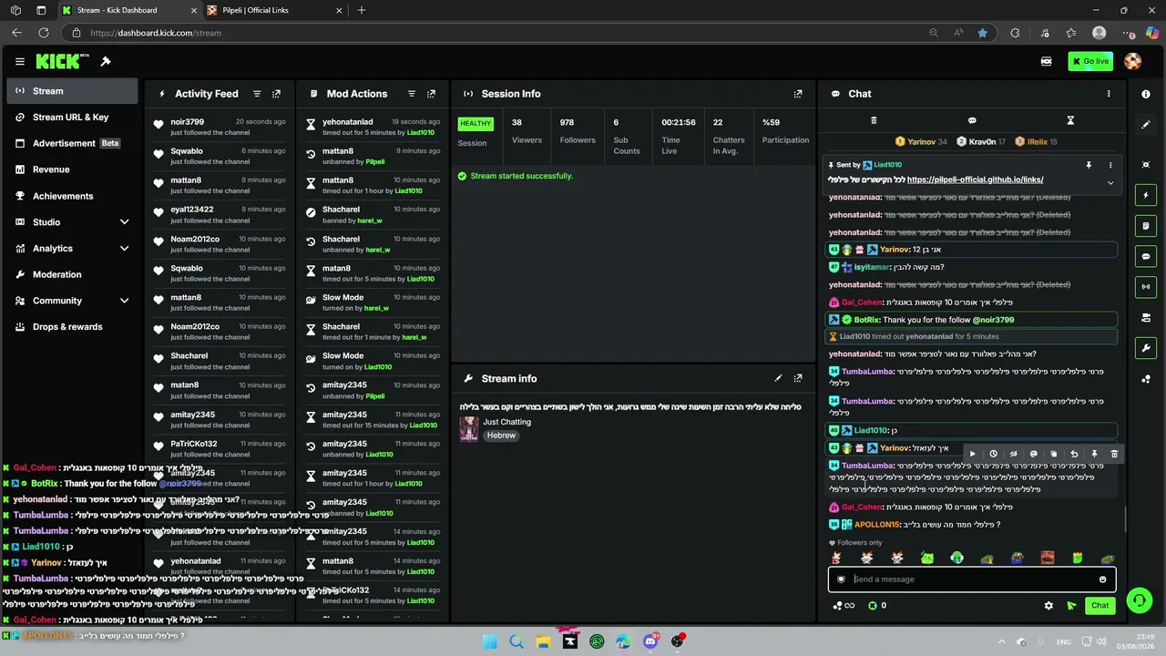This screenshot has height=656, width=1166.
Task: Click the chat trash clear icon
Action: coord(874,120)
